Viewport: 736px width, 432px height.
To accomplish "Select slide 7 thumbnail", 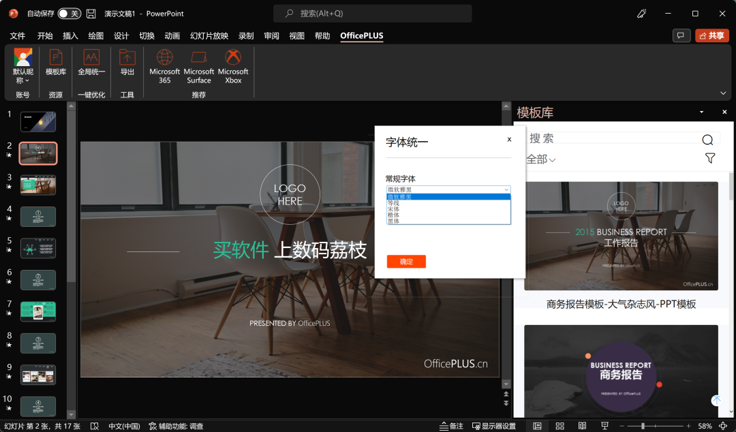I will coord(38,311).
